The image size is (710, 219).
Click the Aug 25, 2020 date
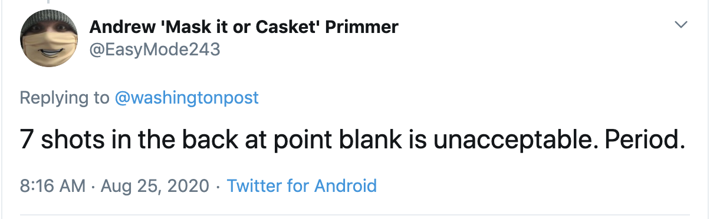pyautogui.click(x=155, y=186)
